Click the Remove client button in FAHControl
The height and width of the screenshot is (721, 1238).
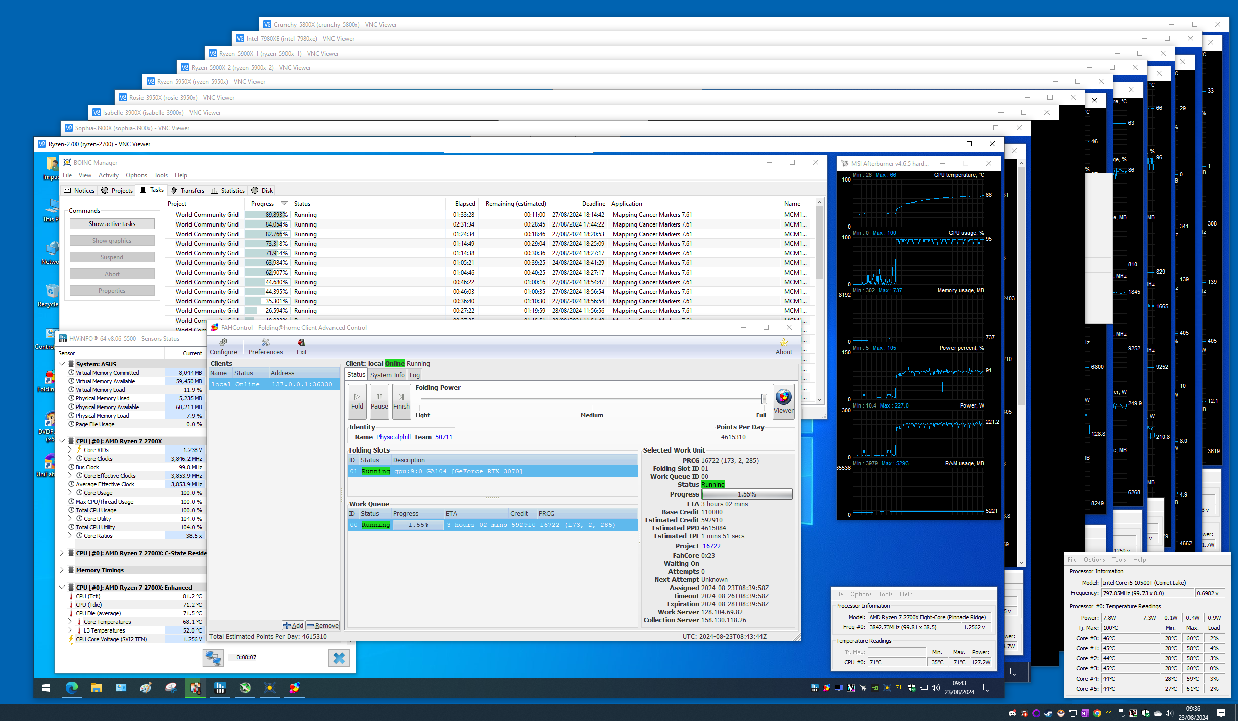322,625
